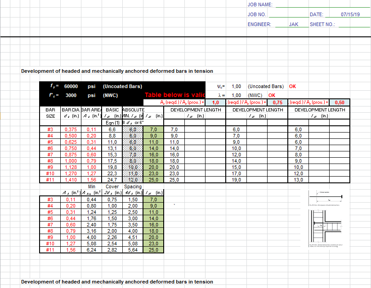The width and height of the screenshot is (371, 288).
Task: Select green cell 25,0 in #11 upper row
Action: [153, 179]
